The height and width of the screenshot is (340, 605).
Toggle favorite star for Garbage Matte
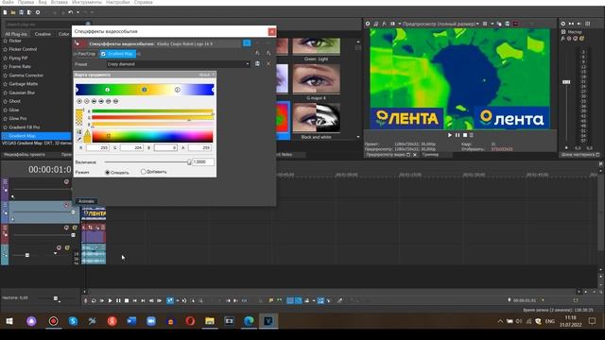point(6,84)
